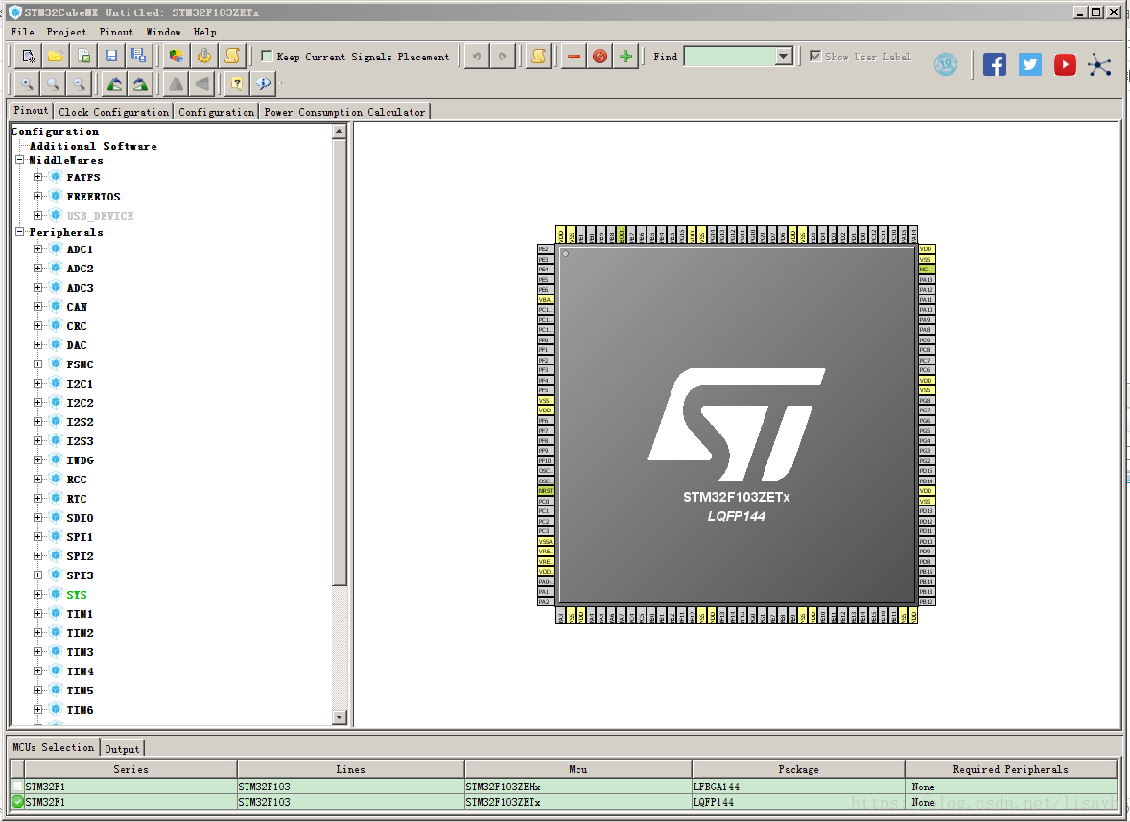Click the NRST pin on chip

(x=546, y=490)
